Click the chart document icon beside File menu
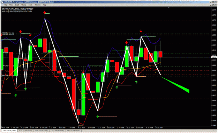The width and height of the screenshot is (218, 133). (x=2, y=5)
